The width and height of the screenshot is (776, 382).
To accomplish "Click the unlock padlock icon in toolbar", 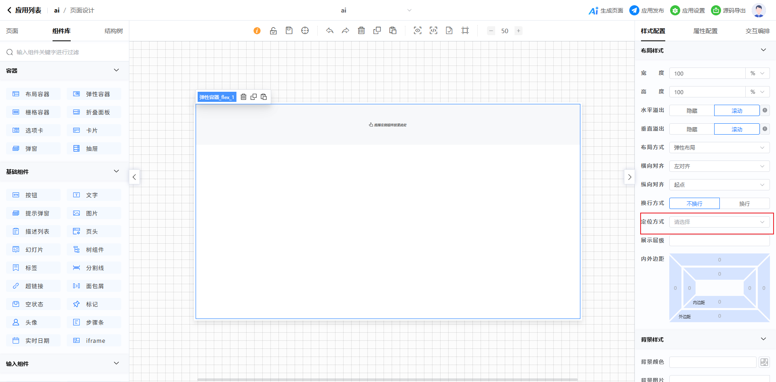I will (x=273, y=31).
